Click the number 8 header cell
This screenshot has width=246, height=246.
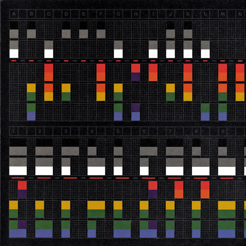pos(196,131)
